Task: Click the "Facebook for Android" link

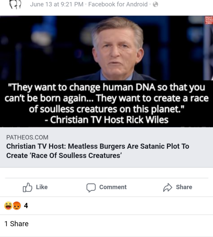Action: pyautogui.click(x=118, y=4)
